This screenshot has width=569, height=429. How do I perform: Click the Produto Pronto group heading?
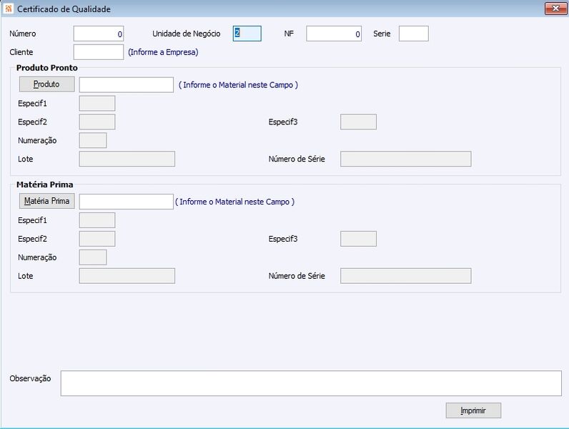pyautogui.click(x=46, y=68)
